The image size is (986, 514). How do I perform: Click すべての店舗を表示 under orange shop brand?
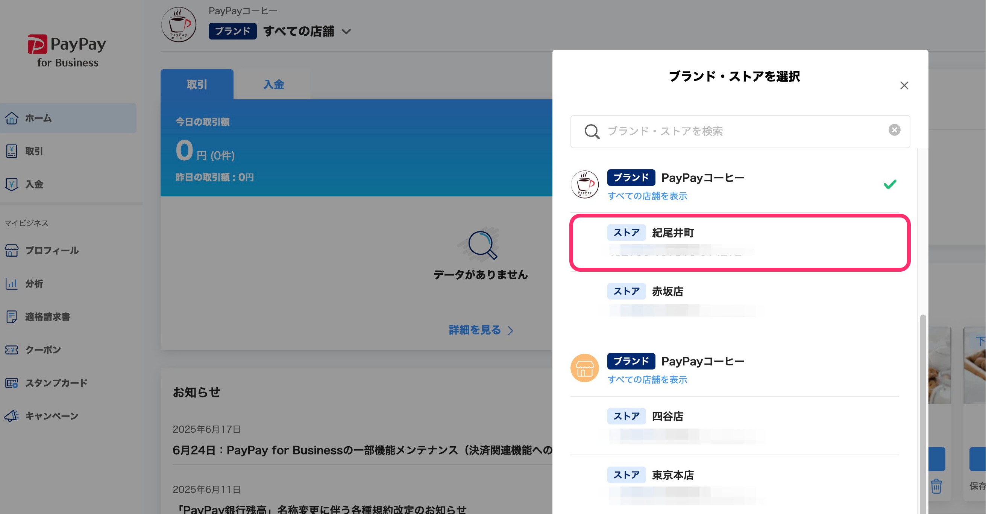[x=647, y=380]
